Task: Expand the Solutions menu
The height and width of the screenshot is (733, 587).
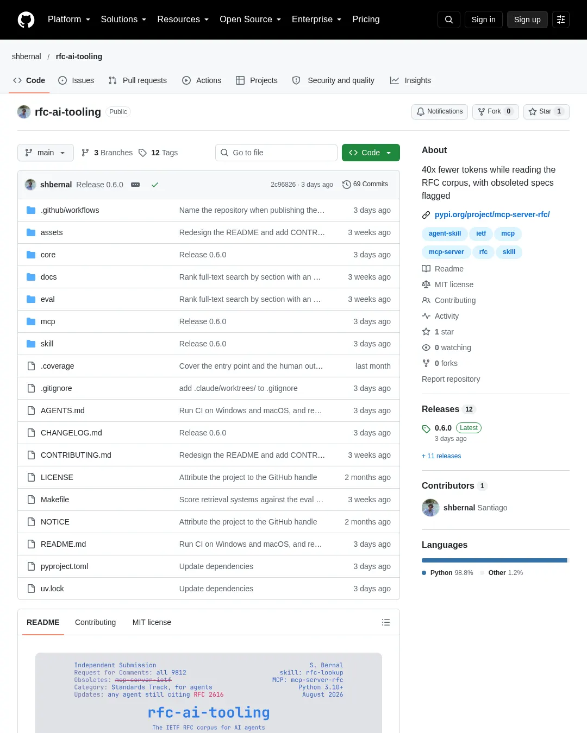Action: 124,20
